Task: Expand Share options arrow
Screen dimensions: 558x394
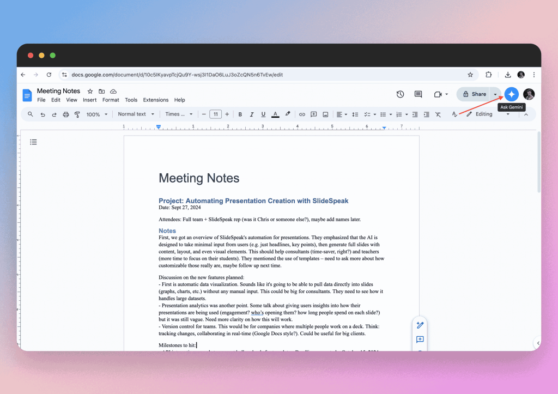Action: 495,94
